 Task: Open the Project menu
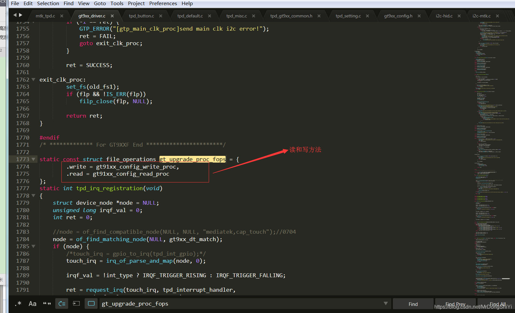(x=136, y=4)
